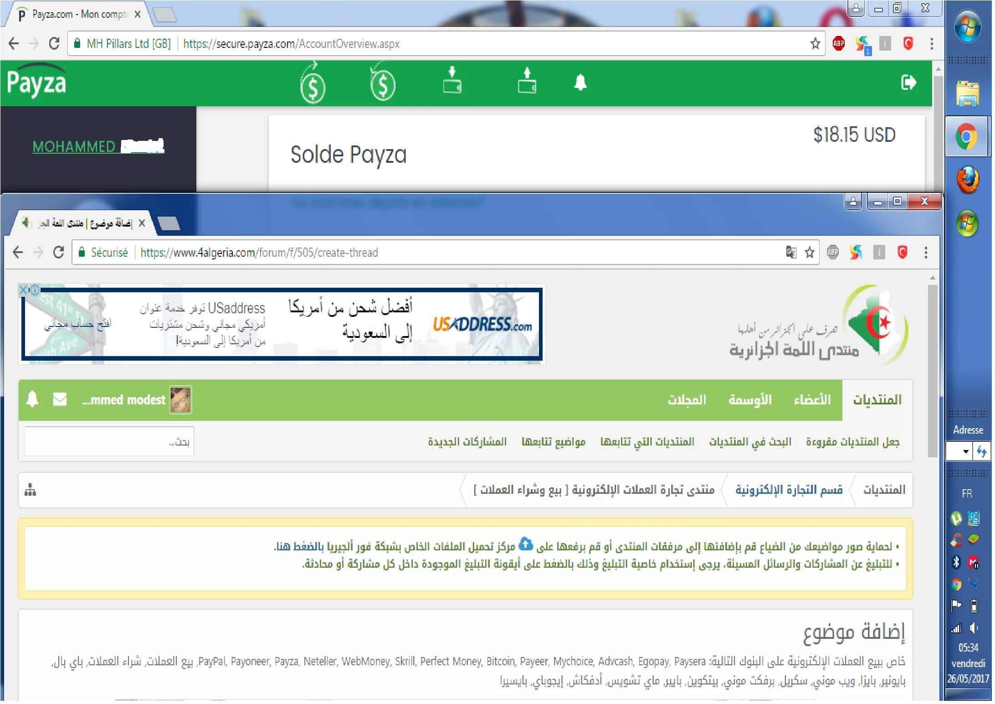Open the المجلات menu item
This screenshot has width=995, height=704.
coord(687,400)
